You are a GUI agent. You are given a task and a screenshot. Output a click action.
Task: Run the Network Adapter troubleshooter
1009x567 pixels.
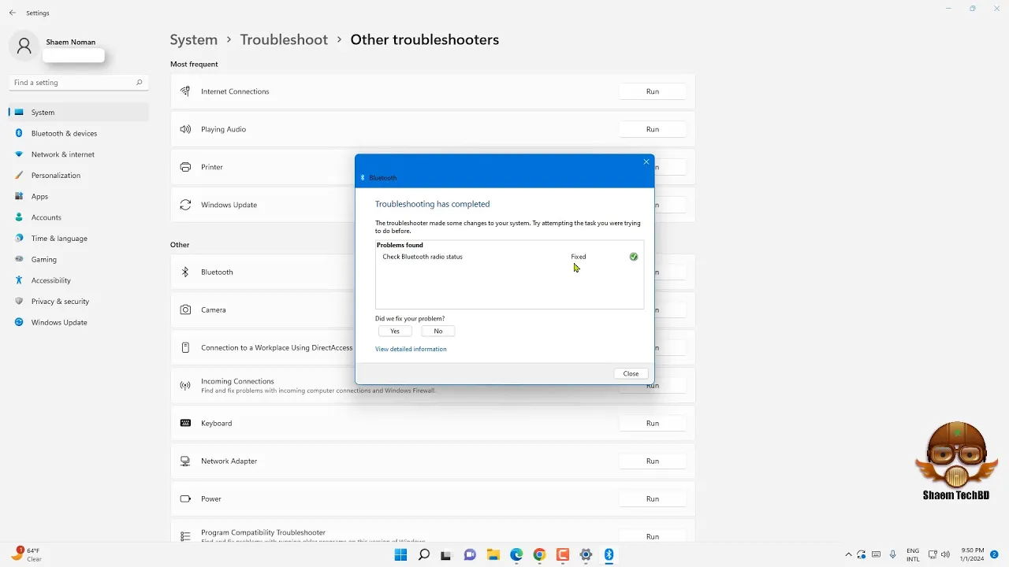pyautogui.click(x=653, y=461)
